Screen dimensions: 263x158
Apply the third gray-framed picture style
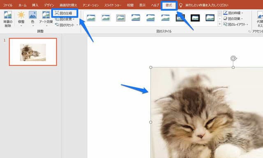click(120, 18)
